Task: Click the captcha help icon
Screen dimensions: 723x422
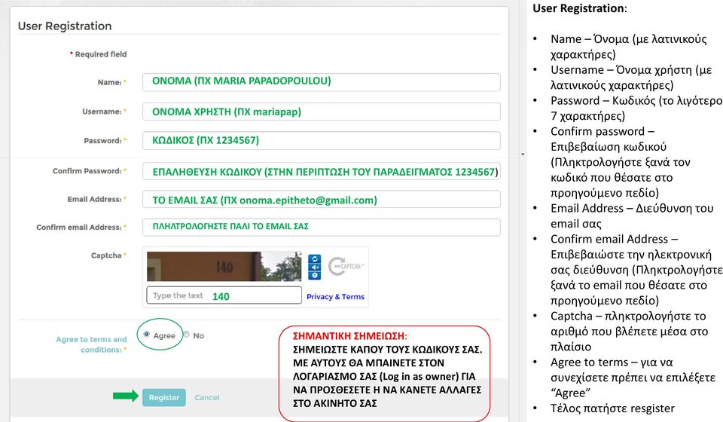Action: tap(315, 276)
